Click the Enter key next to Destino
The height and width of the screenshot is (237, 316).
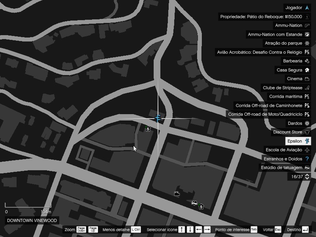(x=305, y=229)
